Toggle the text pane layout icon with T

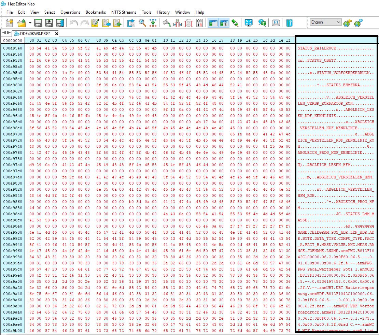pyautogui.click(x=224, y=23)
